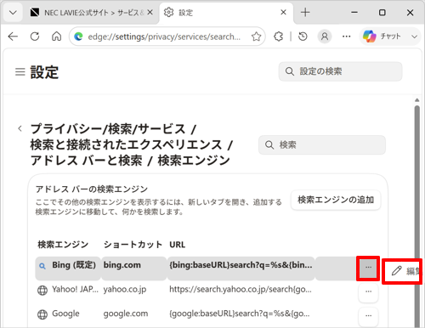Open the tab list dropdown arrow
This screenshot has width=425, height=328.
13,13
